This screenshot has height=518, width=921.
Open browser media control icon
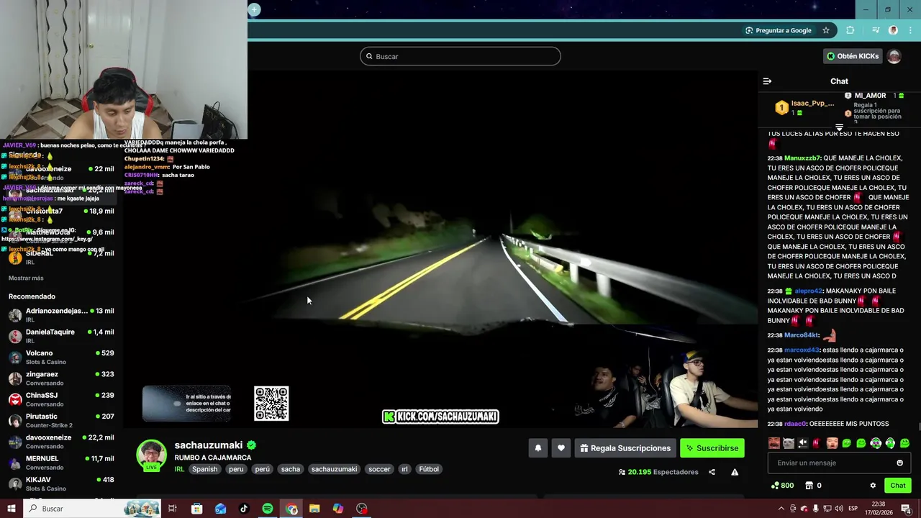[876, 30]
